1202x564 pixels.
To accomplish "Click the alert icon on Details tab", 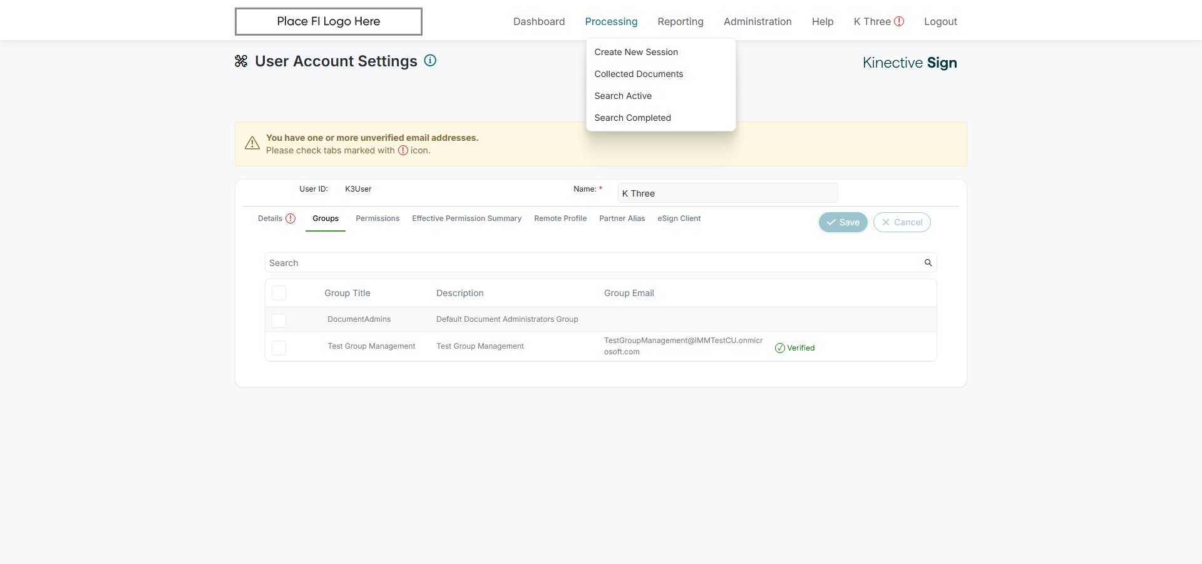I will coord(290,218).
